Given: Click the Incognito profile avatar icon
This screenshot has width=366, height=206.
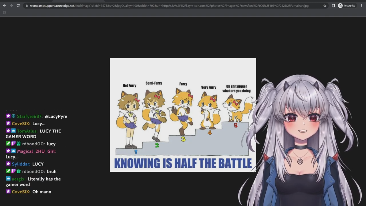Looking at the screenshot, I should pyautogui.click(x=340, y=5).
